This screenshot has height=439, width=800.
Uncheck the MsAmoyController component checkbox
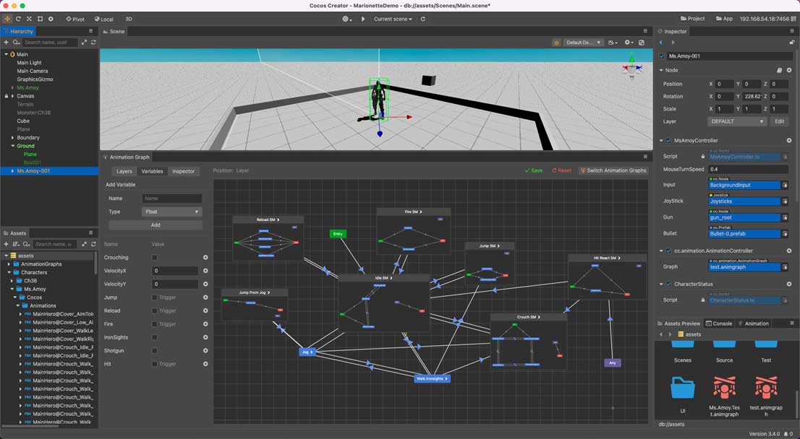(668, 141)
